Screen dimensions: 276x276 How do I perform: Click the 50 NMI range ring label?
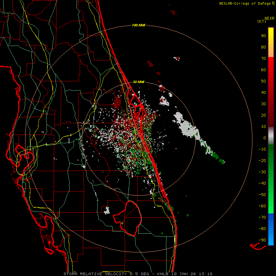139,82
